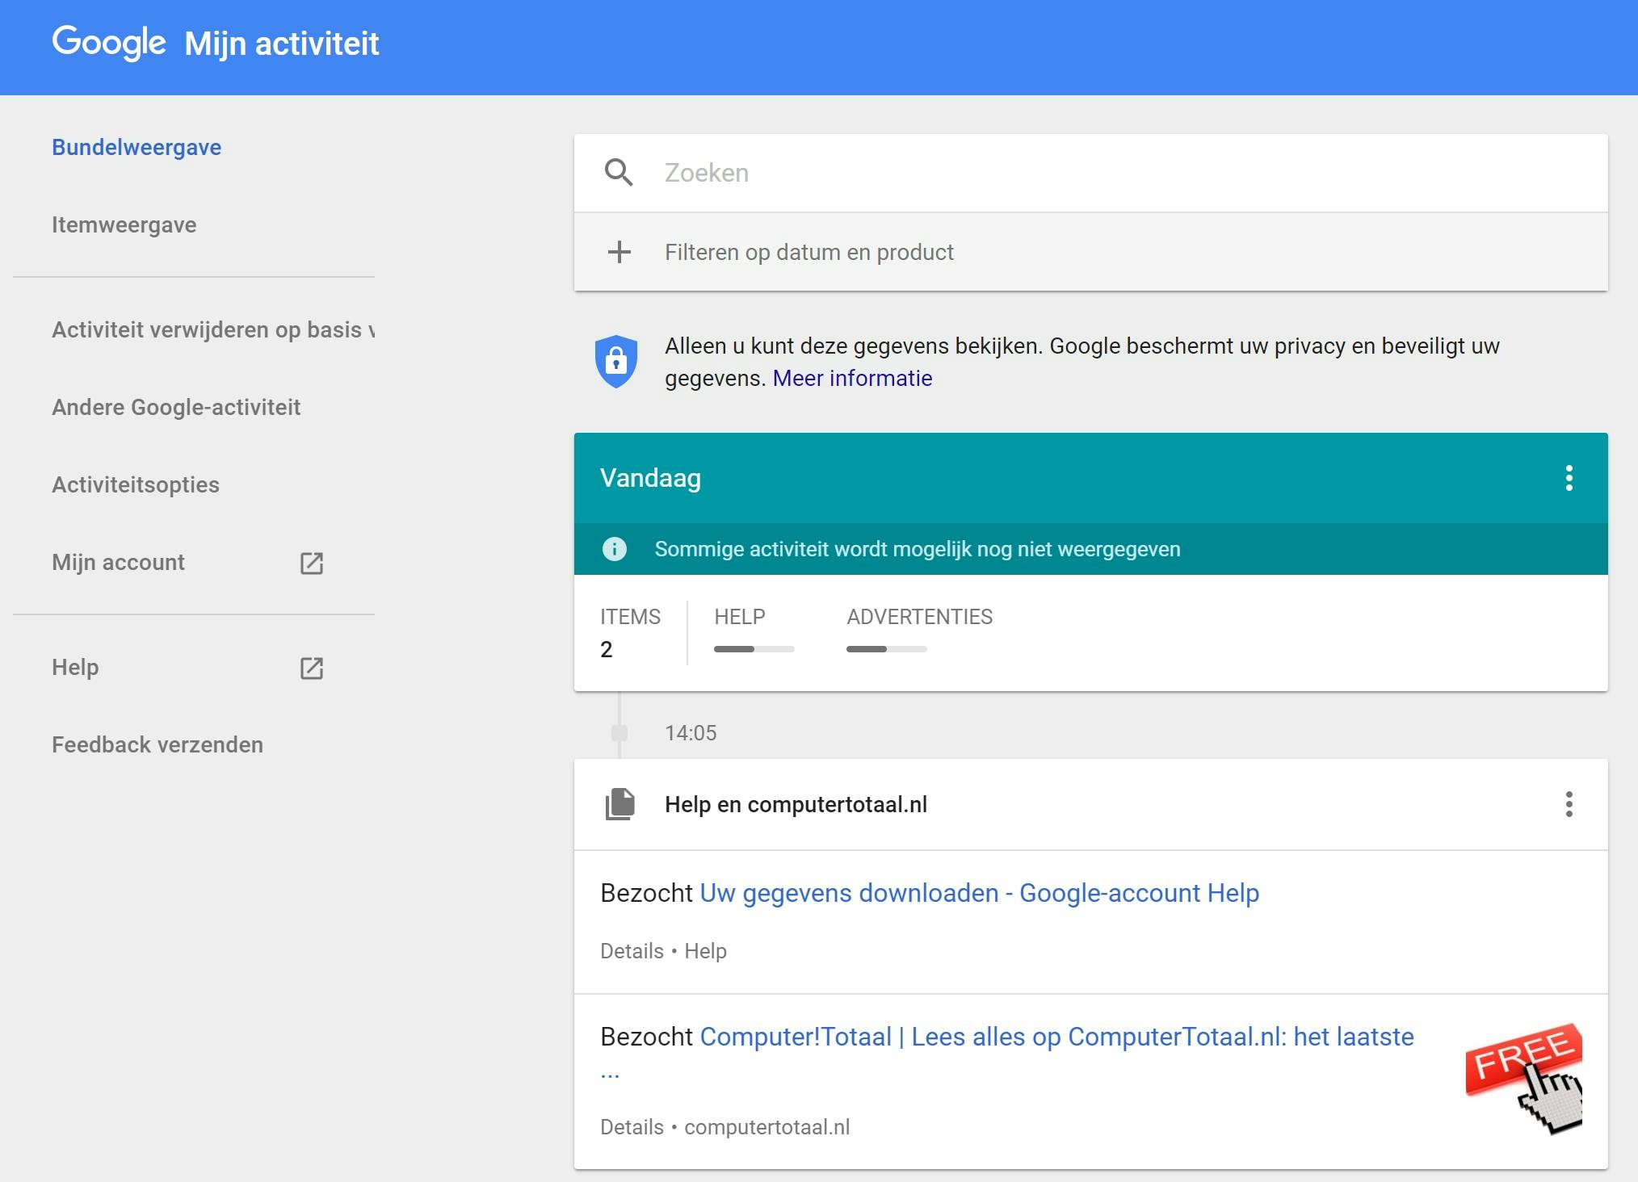Viewport: 1638px width, 1182px height.
Task: Click the stacked pages bundle icon
Action: click(620, 804)
